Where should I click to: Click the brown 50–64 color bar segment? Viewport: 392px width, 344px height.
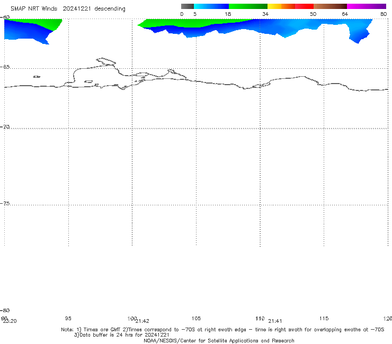(x=330, y=6)
